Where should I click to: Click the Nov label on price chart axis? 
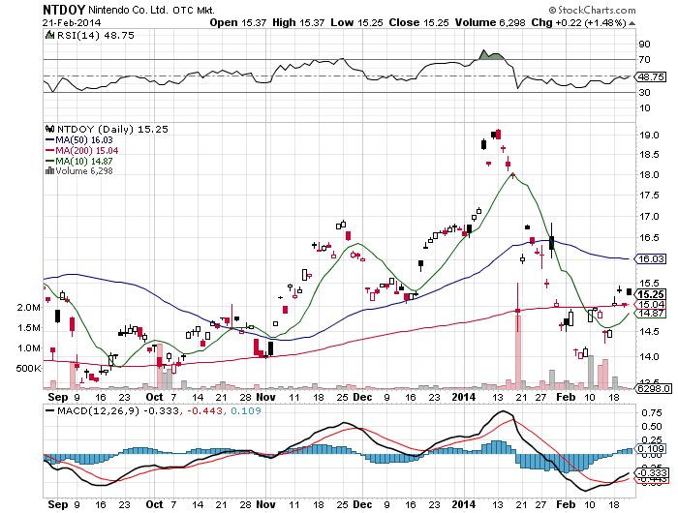click(x=265, y=397)
